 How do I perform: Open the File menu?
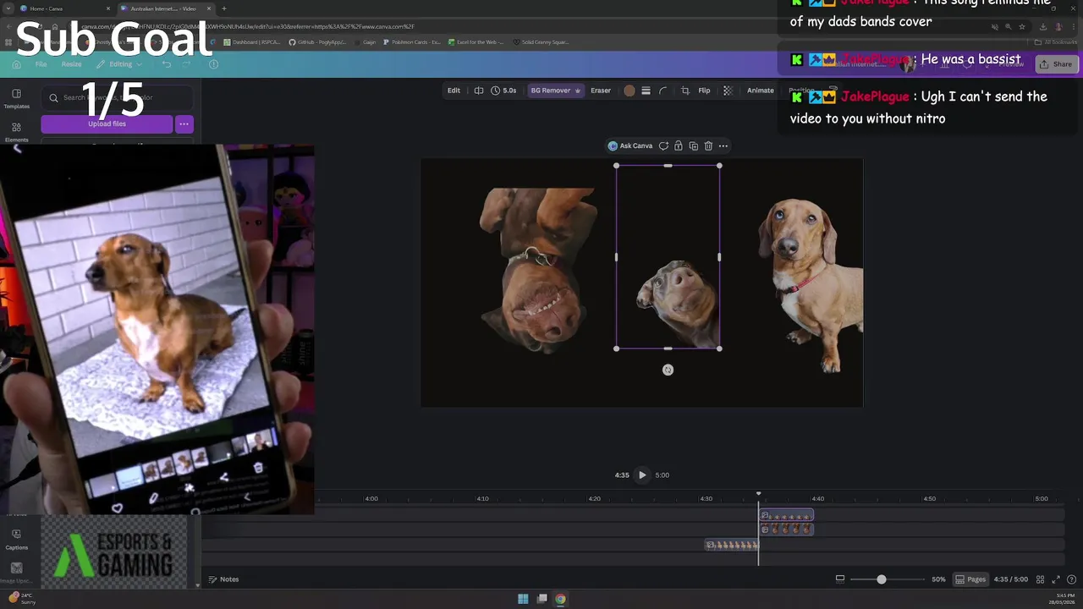(x=41, y=64)
